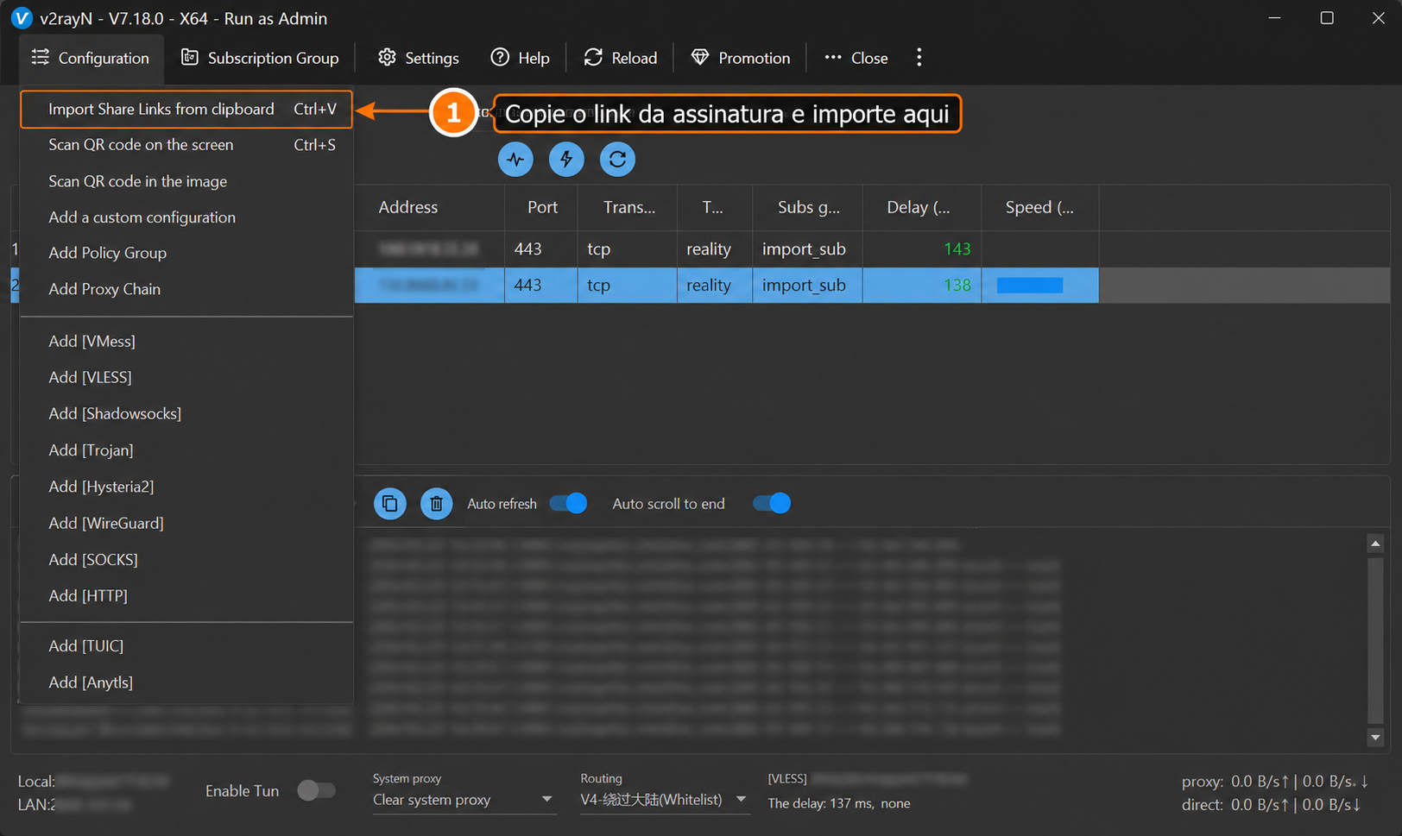Open the Settings menu

coord(419,58)
